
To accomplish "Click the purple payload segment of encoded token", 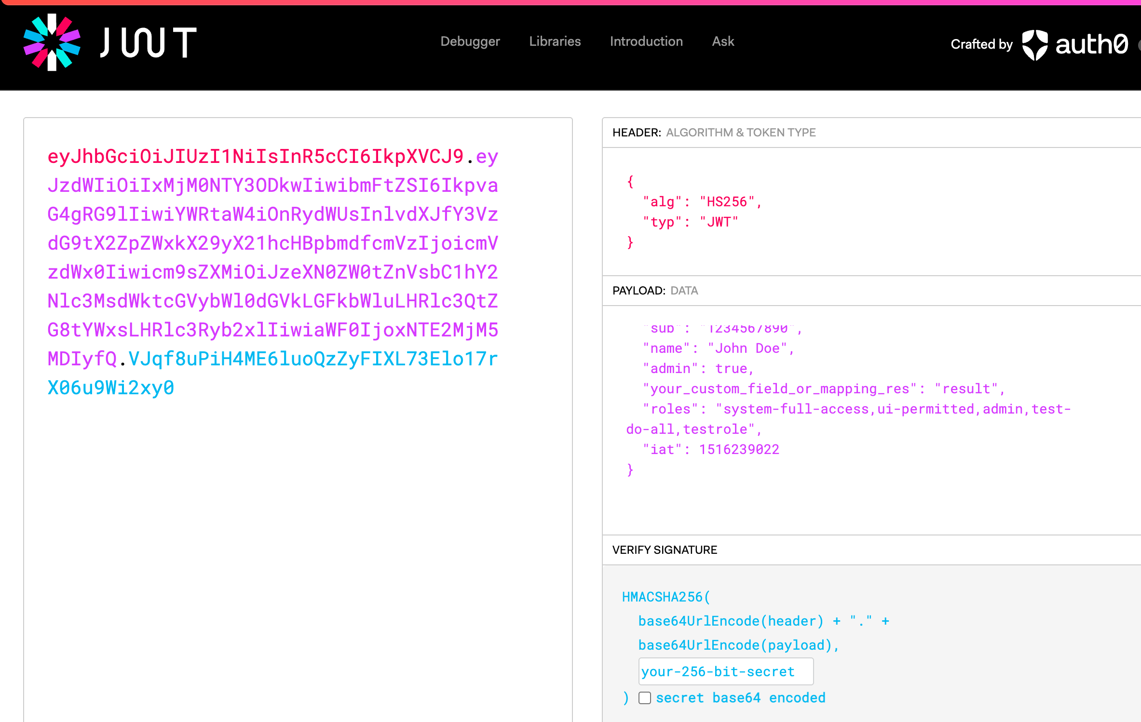I will pos(272,243).
